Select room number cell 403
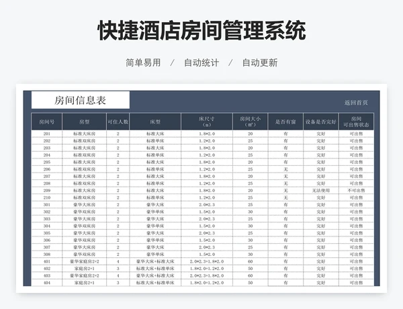Screen dimensions: 403x309 [x=47, y=275]
